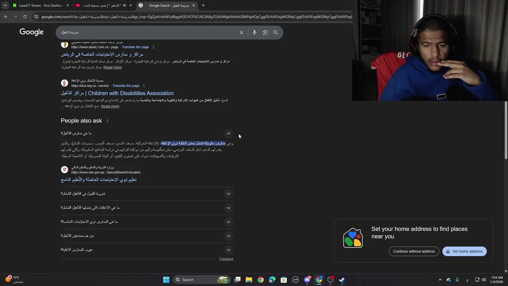Click the taskbar Search box
The image size is (508, 286).
pyautogui.click(x=202, y=280)
